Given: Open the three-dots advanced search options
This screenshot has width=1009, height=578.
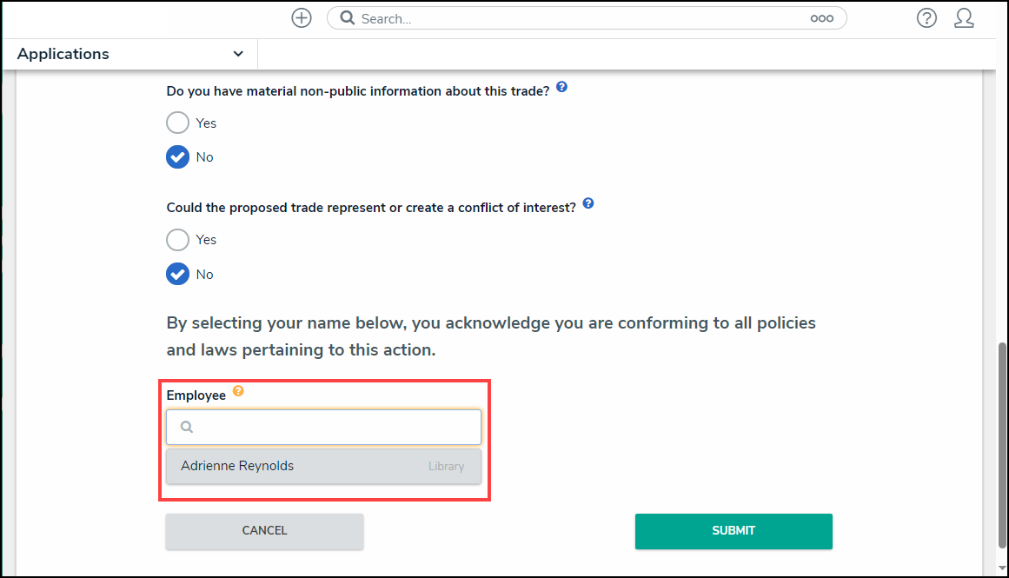Looking at the screenshot, I should [821, 18].
